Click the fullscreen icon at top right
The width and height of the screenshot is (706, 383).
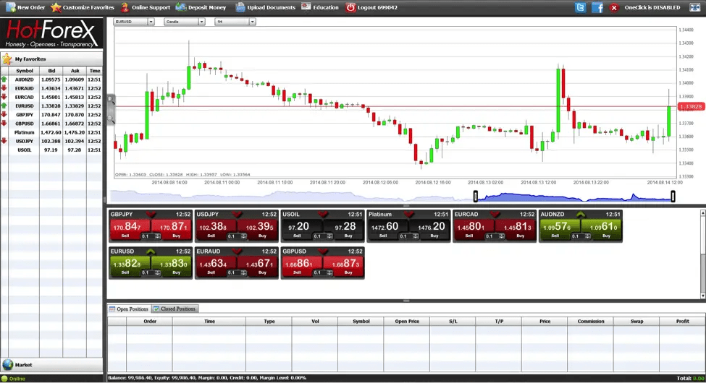point(694,7)
